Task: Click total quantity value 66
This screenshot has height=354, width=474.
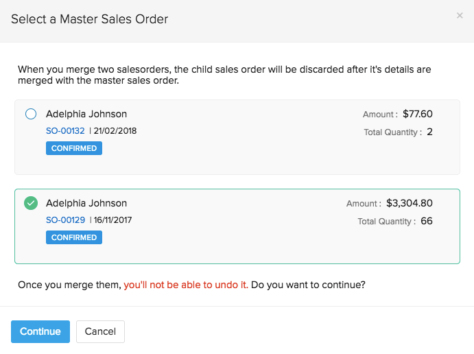Action: pyautogui.click(x=426, y=221)
